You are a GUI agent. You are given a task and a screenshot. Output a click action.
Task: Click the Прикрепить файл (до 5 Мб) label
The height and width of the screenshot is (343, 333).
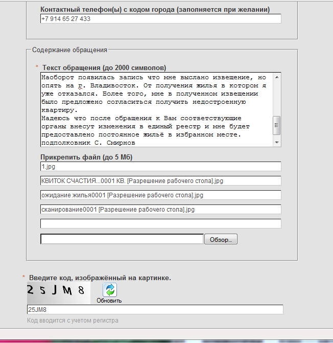click(86, 157)
